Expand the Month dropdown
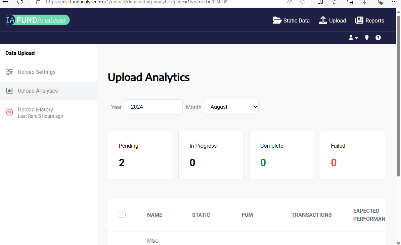This screenshot has width=401, height=245. click(x=231, y=107)
